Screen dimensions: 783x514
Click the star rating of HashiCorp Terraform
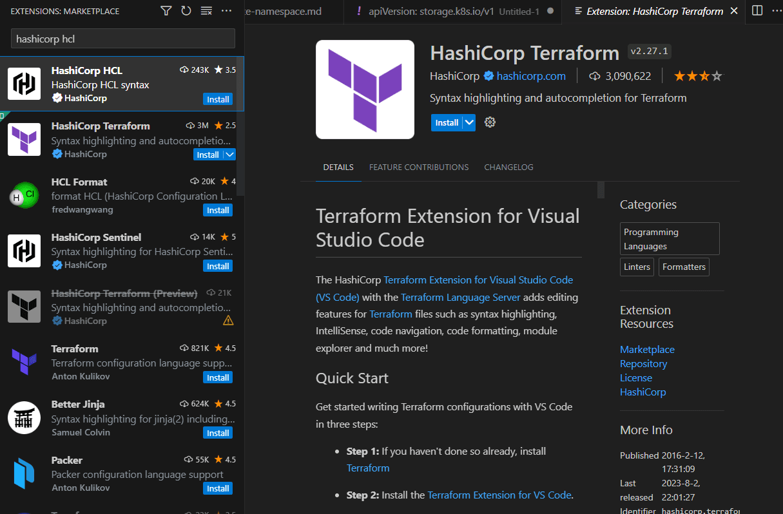point(698,76)
